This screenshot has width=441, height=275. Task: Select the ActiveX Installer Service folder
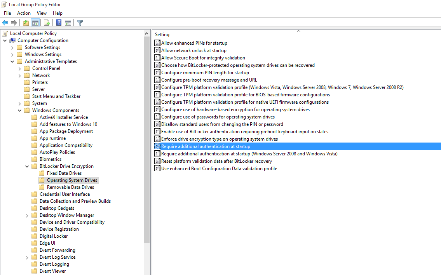(64, 117)
